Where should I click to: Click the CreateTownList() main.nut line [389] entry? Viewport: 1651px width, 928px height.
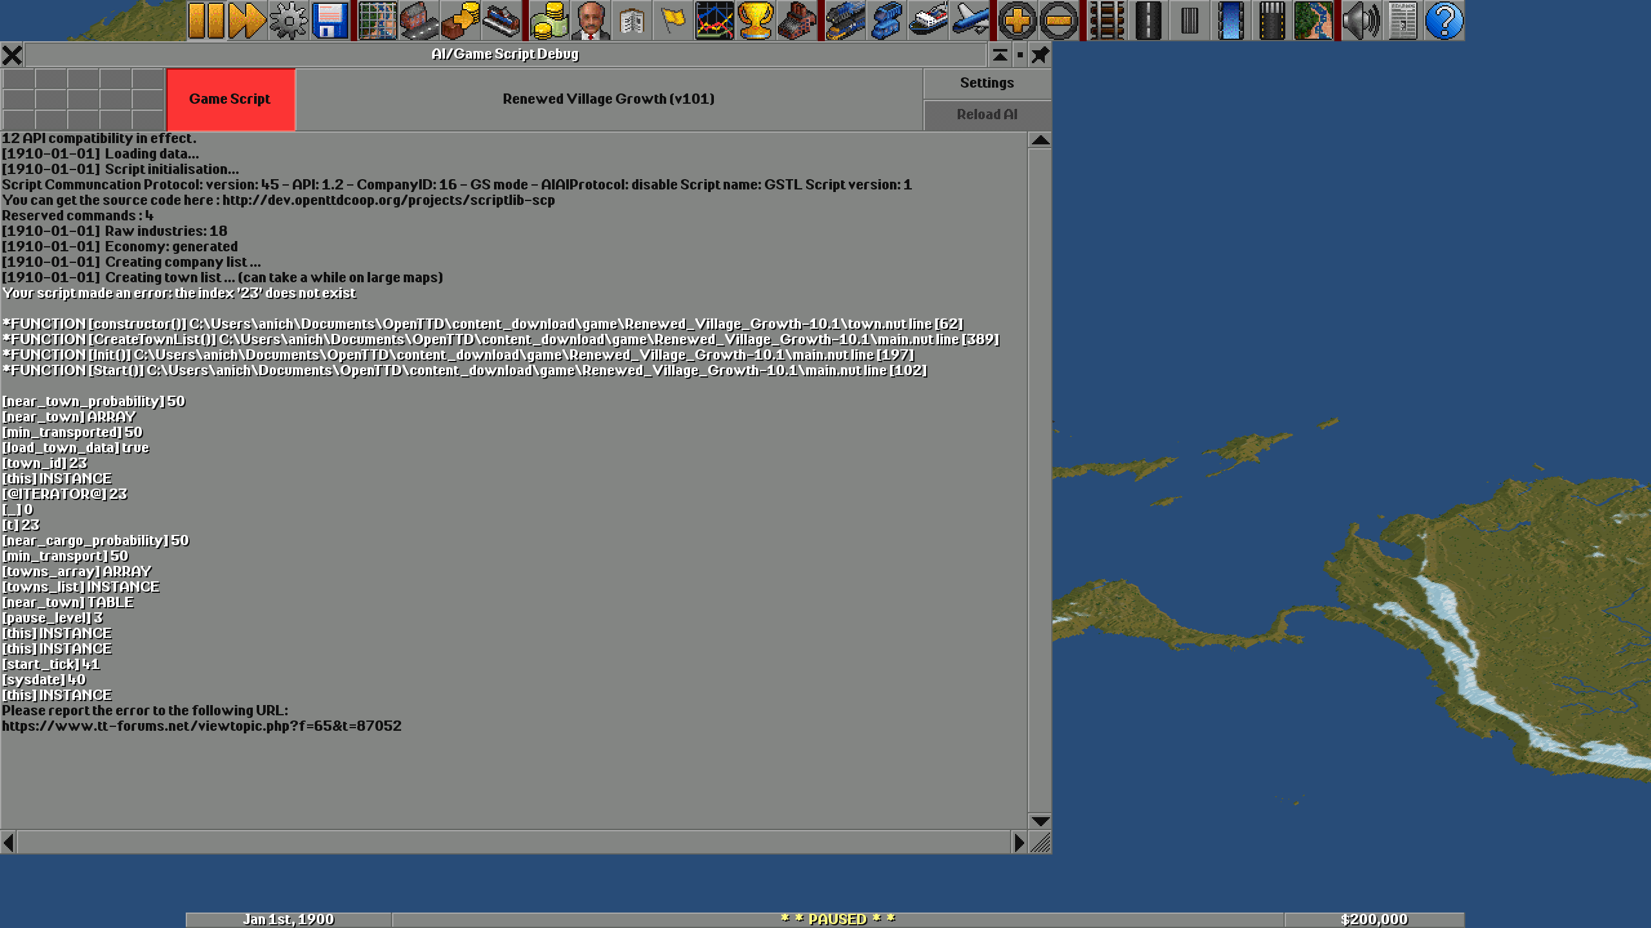pyautogui.click(x=500, y=340)
